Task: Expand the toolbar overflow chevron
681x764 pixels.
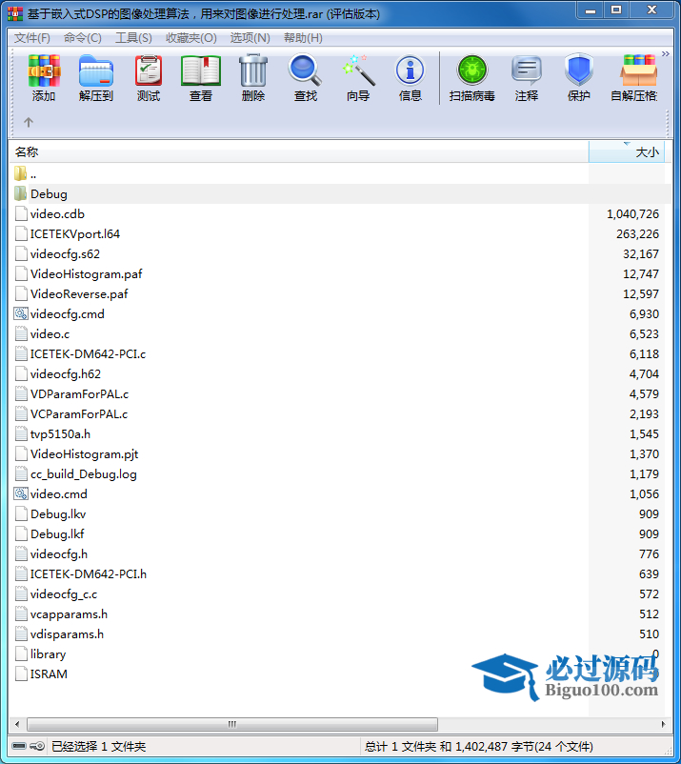Action: point(665,53)
